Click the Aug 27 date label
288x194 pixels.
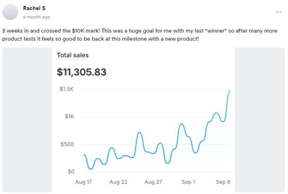153,182
